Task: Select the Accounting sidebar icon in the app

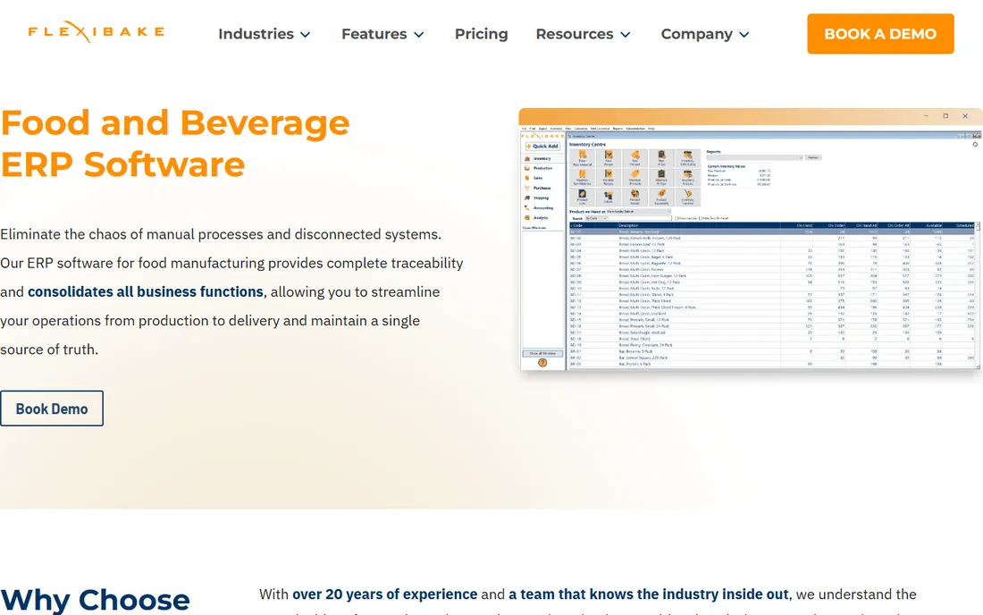Action: (527, 208)
